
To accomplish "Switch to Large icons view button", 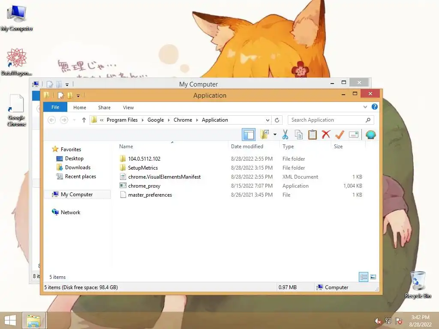I will (373, 277).
